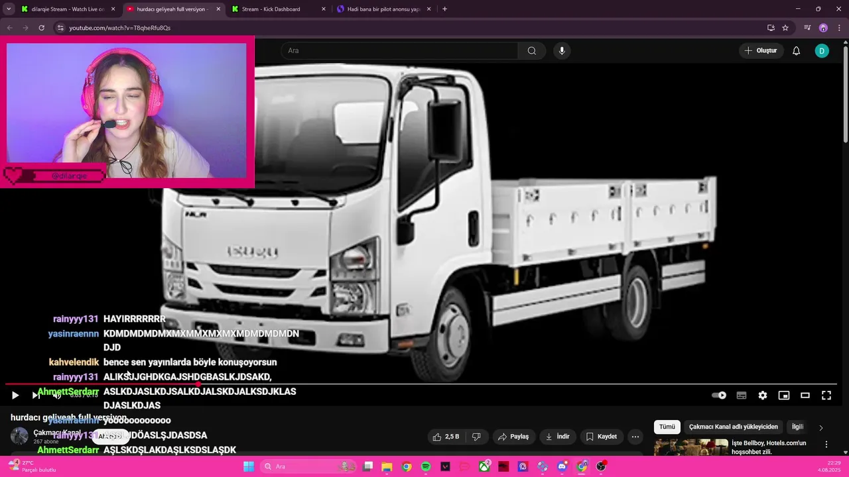This screenshot has height=477, width=849.
Task: Expand chips with the right chevron
Action: [x=820, y=428]
